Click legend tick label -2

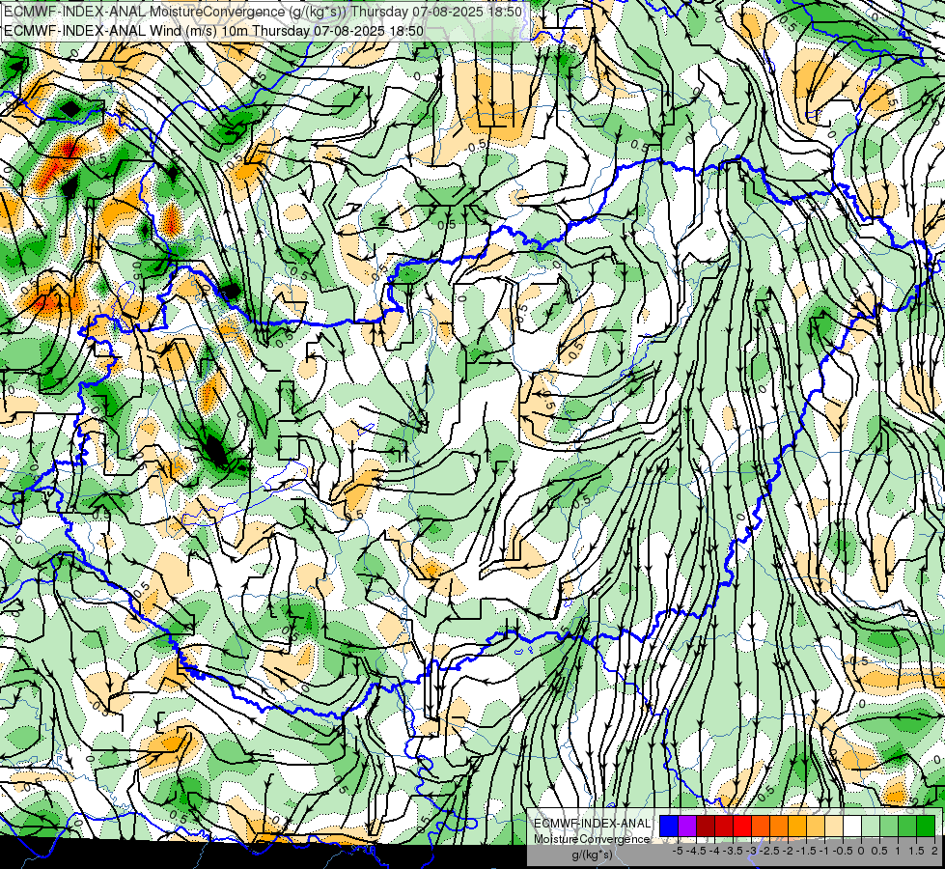(789, 851)
